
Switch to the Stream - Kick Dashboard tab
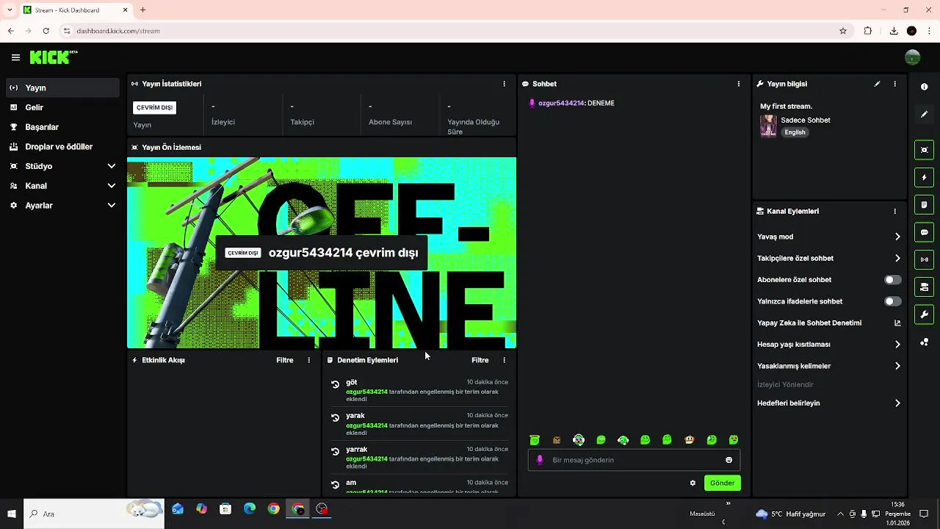75,10
